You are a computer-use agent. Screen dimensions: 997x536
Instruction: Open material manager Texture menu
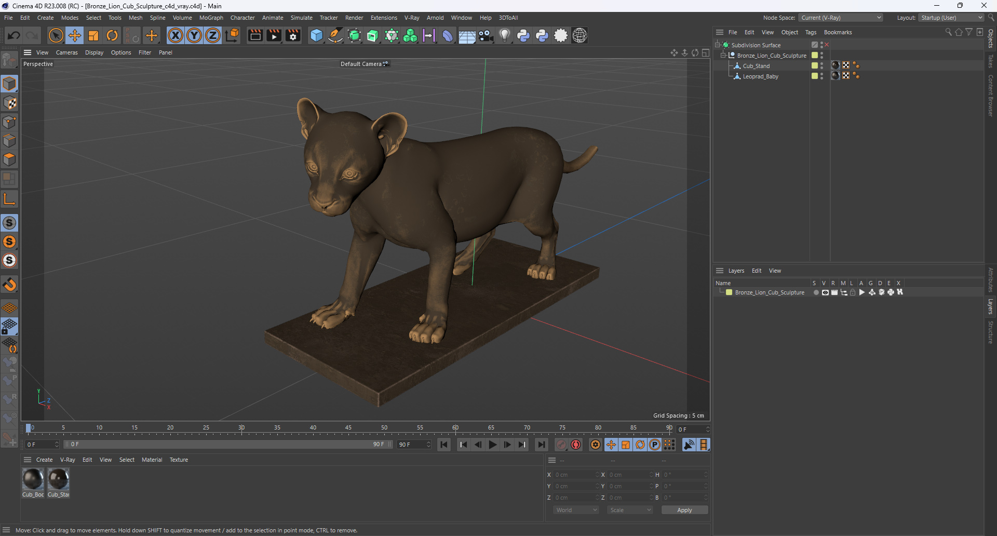tap(179, 460)
